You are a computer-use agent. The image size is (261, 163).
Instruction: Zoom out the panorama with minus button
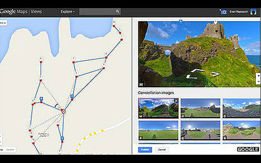click(258, 81)
